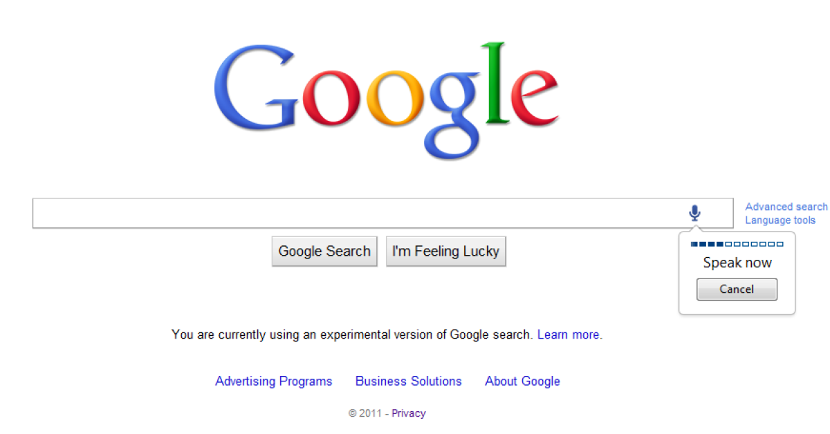Image resolution: width=830 pixels, height=434 pixels.
Task: Click the experimental version notice text
Action: [352, 334]
